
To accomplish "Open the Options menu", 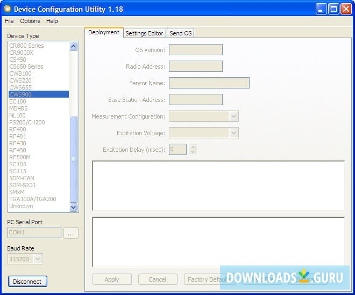I will click(30, 21).
